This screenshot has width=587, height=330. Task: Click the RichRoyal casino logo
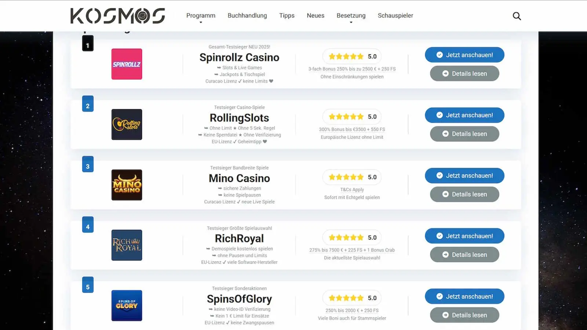coord(127,245)
